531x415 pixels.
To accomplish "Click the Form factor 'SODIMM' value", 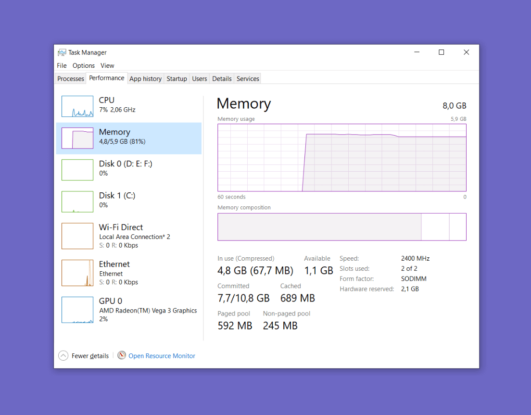I will coord(414,278).
